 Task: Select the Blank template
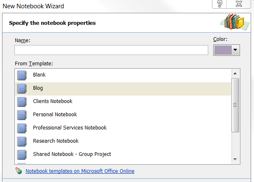pyautogui.click(x=123, y=75)
